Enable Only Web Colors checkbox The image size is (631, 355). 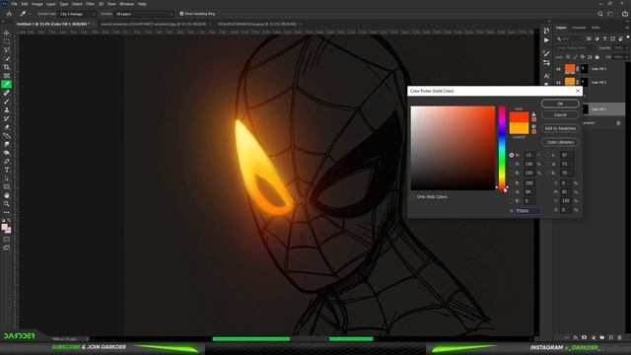[413, 197]
